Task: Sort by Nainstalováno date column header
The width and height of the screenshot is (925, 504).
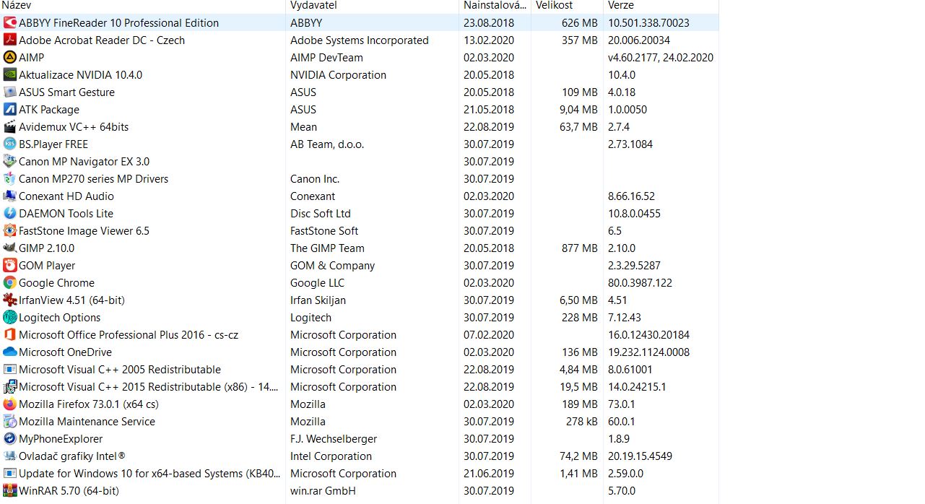Action: coord(490,6)
